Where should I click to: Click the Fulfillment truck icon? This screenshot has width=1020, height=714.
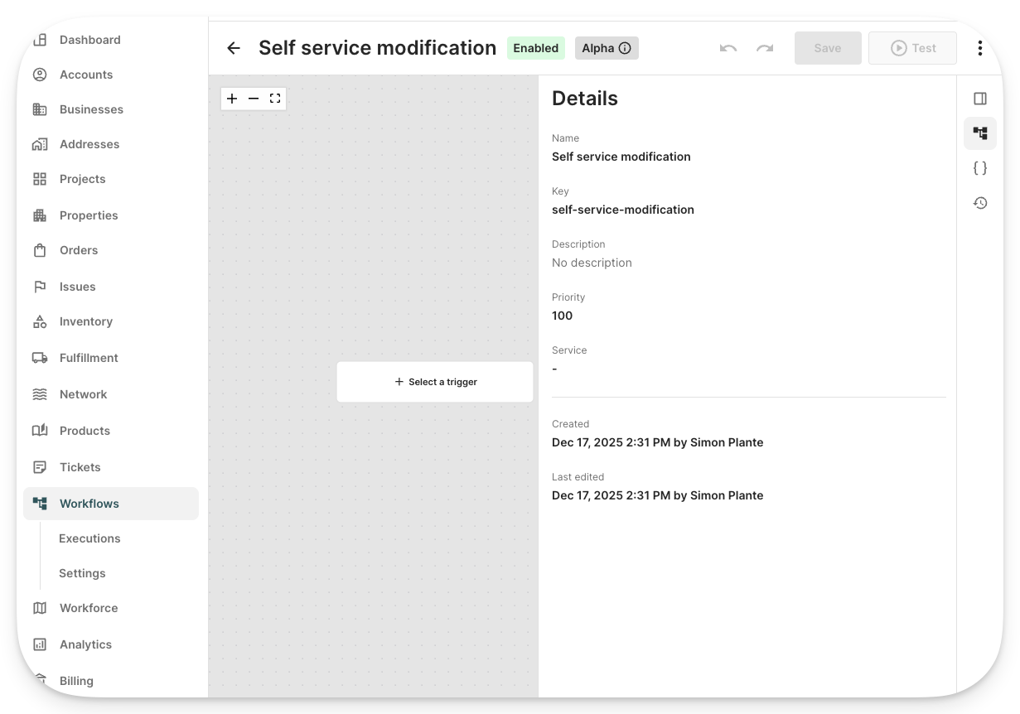[x=40, y=358]
